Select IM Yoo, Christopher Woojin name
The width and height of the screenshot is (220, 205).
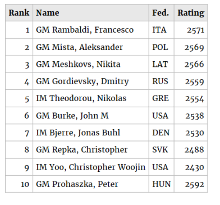pyautogui.click(x=91, y=167)
